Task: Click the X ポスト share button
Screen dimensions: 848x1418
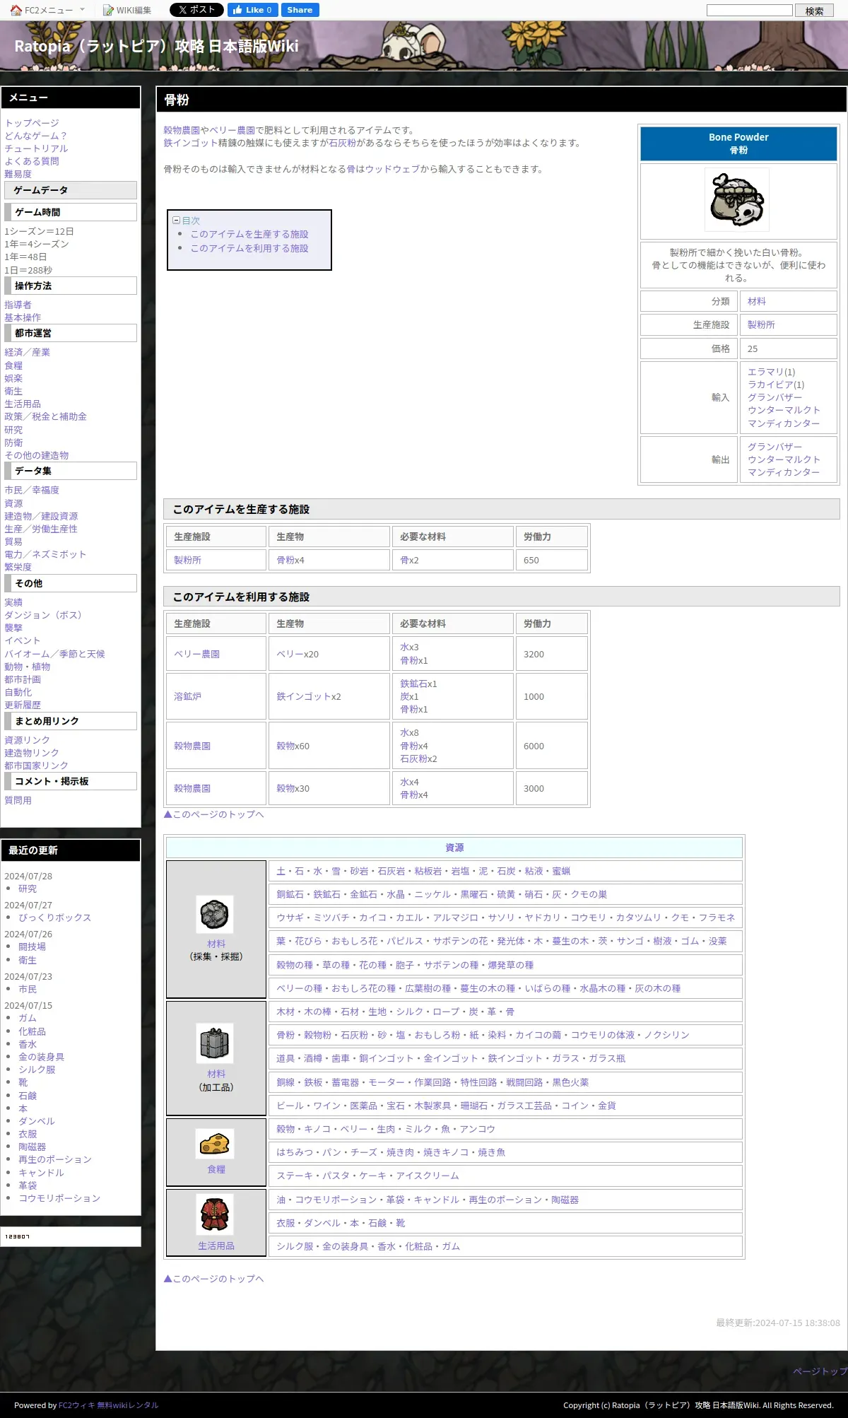Action: [x=196, y=10]
